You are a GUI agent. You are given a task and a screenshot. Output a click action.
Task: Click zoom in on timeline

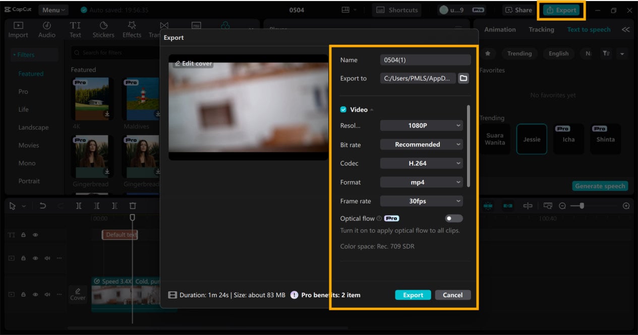click(x=626, y=206)
